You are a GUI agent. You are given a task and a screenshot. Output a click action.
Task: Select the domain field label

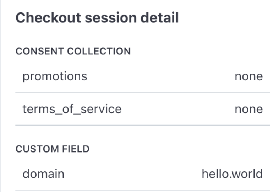pos(43,174)
